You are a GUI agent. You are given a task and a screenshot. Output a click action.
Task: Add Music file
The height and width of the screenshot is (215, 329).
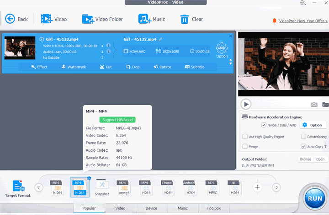(x=152, y=19)
